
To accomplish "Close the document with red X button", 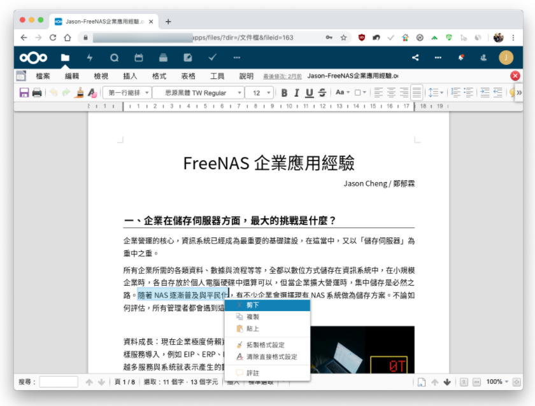I will coord(515,76).
